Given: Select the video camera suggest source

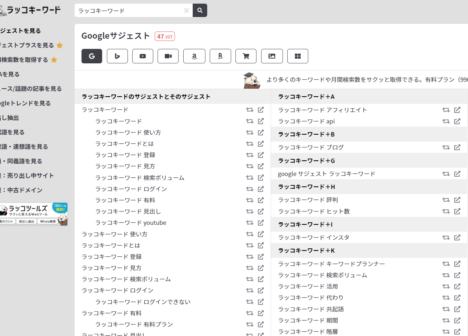Looking at the screenshot, I should tap(168, 56).
